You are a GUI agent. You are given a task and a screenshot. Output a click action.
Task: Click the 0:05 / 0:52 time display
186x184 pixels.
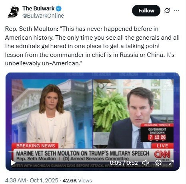coord(124,163)
